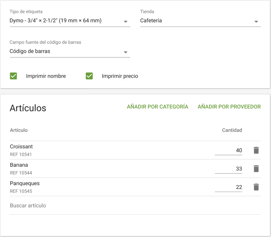Remove Banana using its trash icon
The height and width of the screenshot is (237, 271).
click(x=256, y=169)
